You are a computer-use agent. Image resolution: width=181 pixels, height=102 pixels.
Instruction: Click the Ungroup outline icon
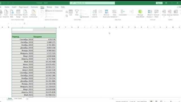(x=170, y=12)
